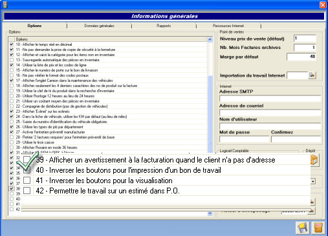Click the browse icon beside Importation du travail Internet

click(x=312, y=75)
